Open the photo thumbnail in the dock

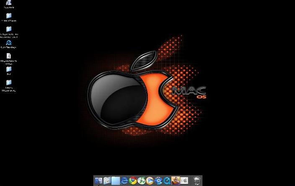click(x=175, y=181)
